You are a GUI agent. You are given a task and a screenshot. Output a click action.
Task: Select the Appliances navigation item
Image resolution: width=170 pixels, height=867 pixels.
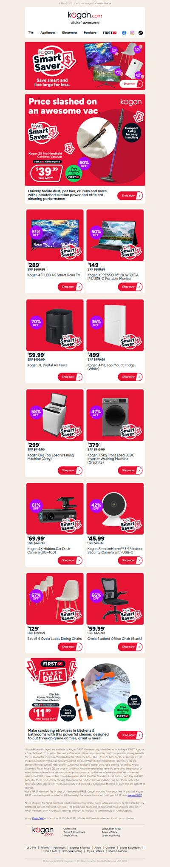coord(48,33)
